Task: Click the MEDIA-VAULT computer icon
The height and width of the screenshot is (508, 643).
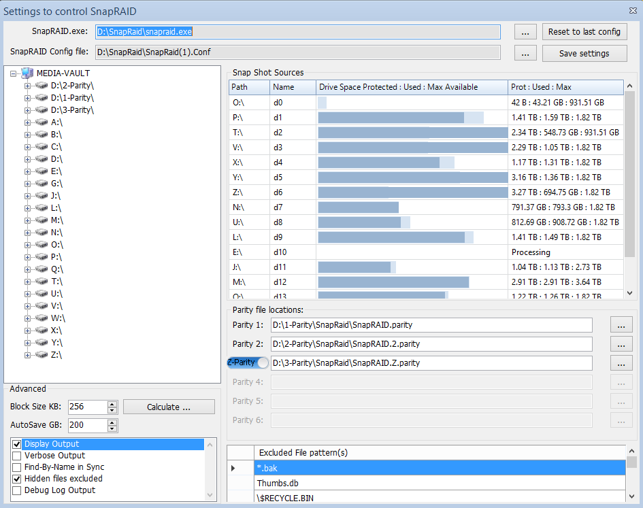Action: (x=27, y=73)
